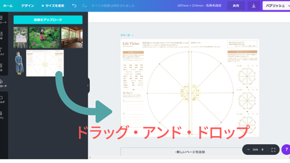The width and height of the screenshot is (290, 163).
Task: Zoom in with the plus icon
Action: pos(262,149)
